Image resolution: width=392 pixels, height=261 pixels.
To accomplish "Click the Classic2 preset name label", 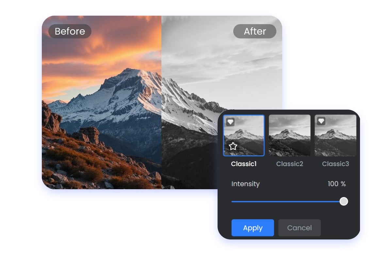I will tap(290, 164).
